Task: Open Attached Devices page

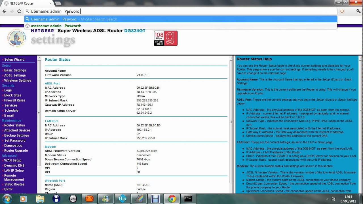Action: coord(17,130)
